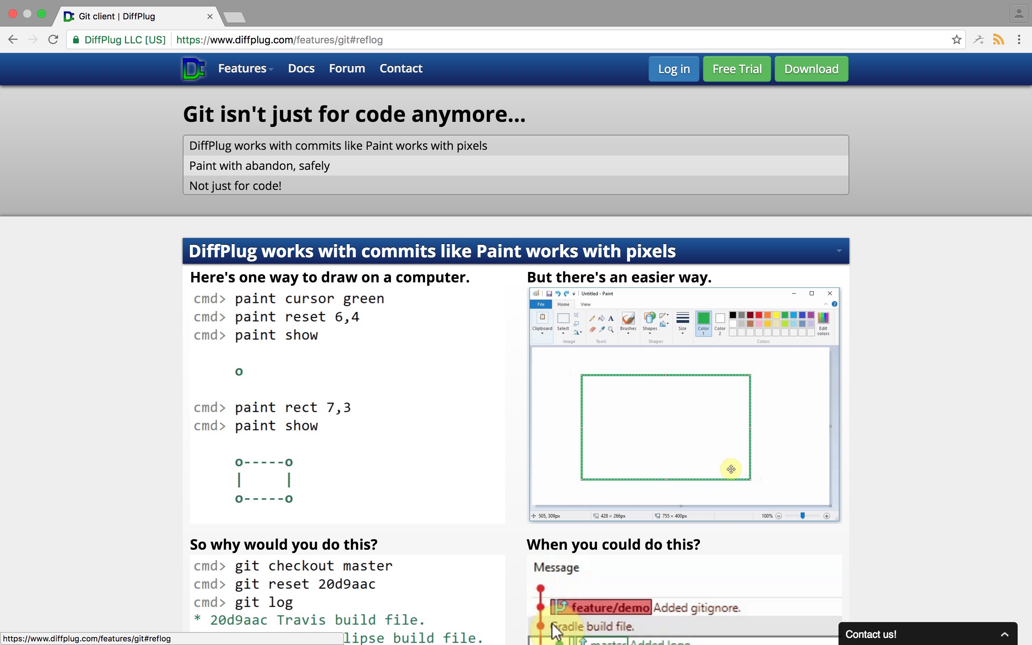This screenshot has width=1032, height=645.
Task: Minimize the Chrome window with the yellow button
Action: [x=27, y=14]
